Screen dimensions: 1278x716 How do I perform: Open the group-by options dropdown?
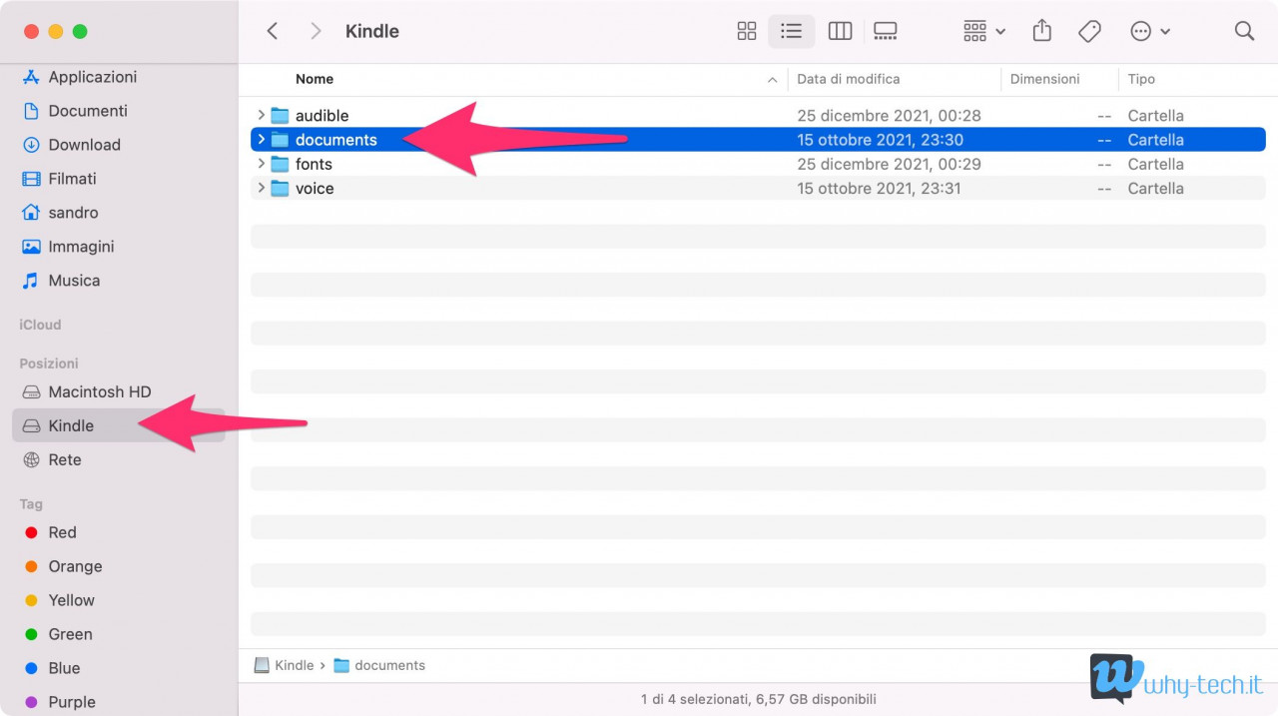click(984, 31)
